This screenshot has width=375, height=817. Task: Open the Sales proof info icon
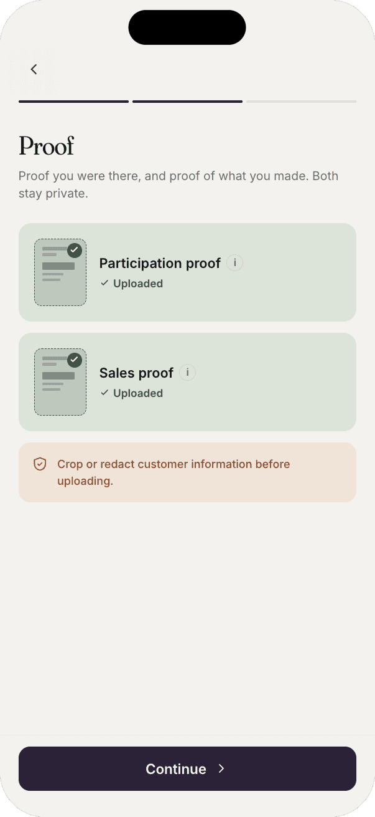point(187,372)
